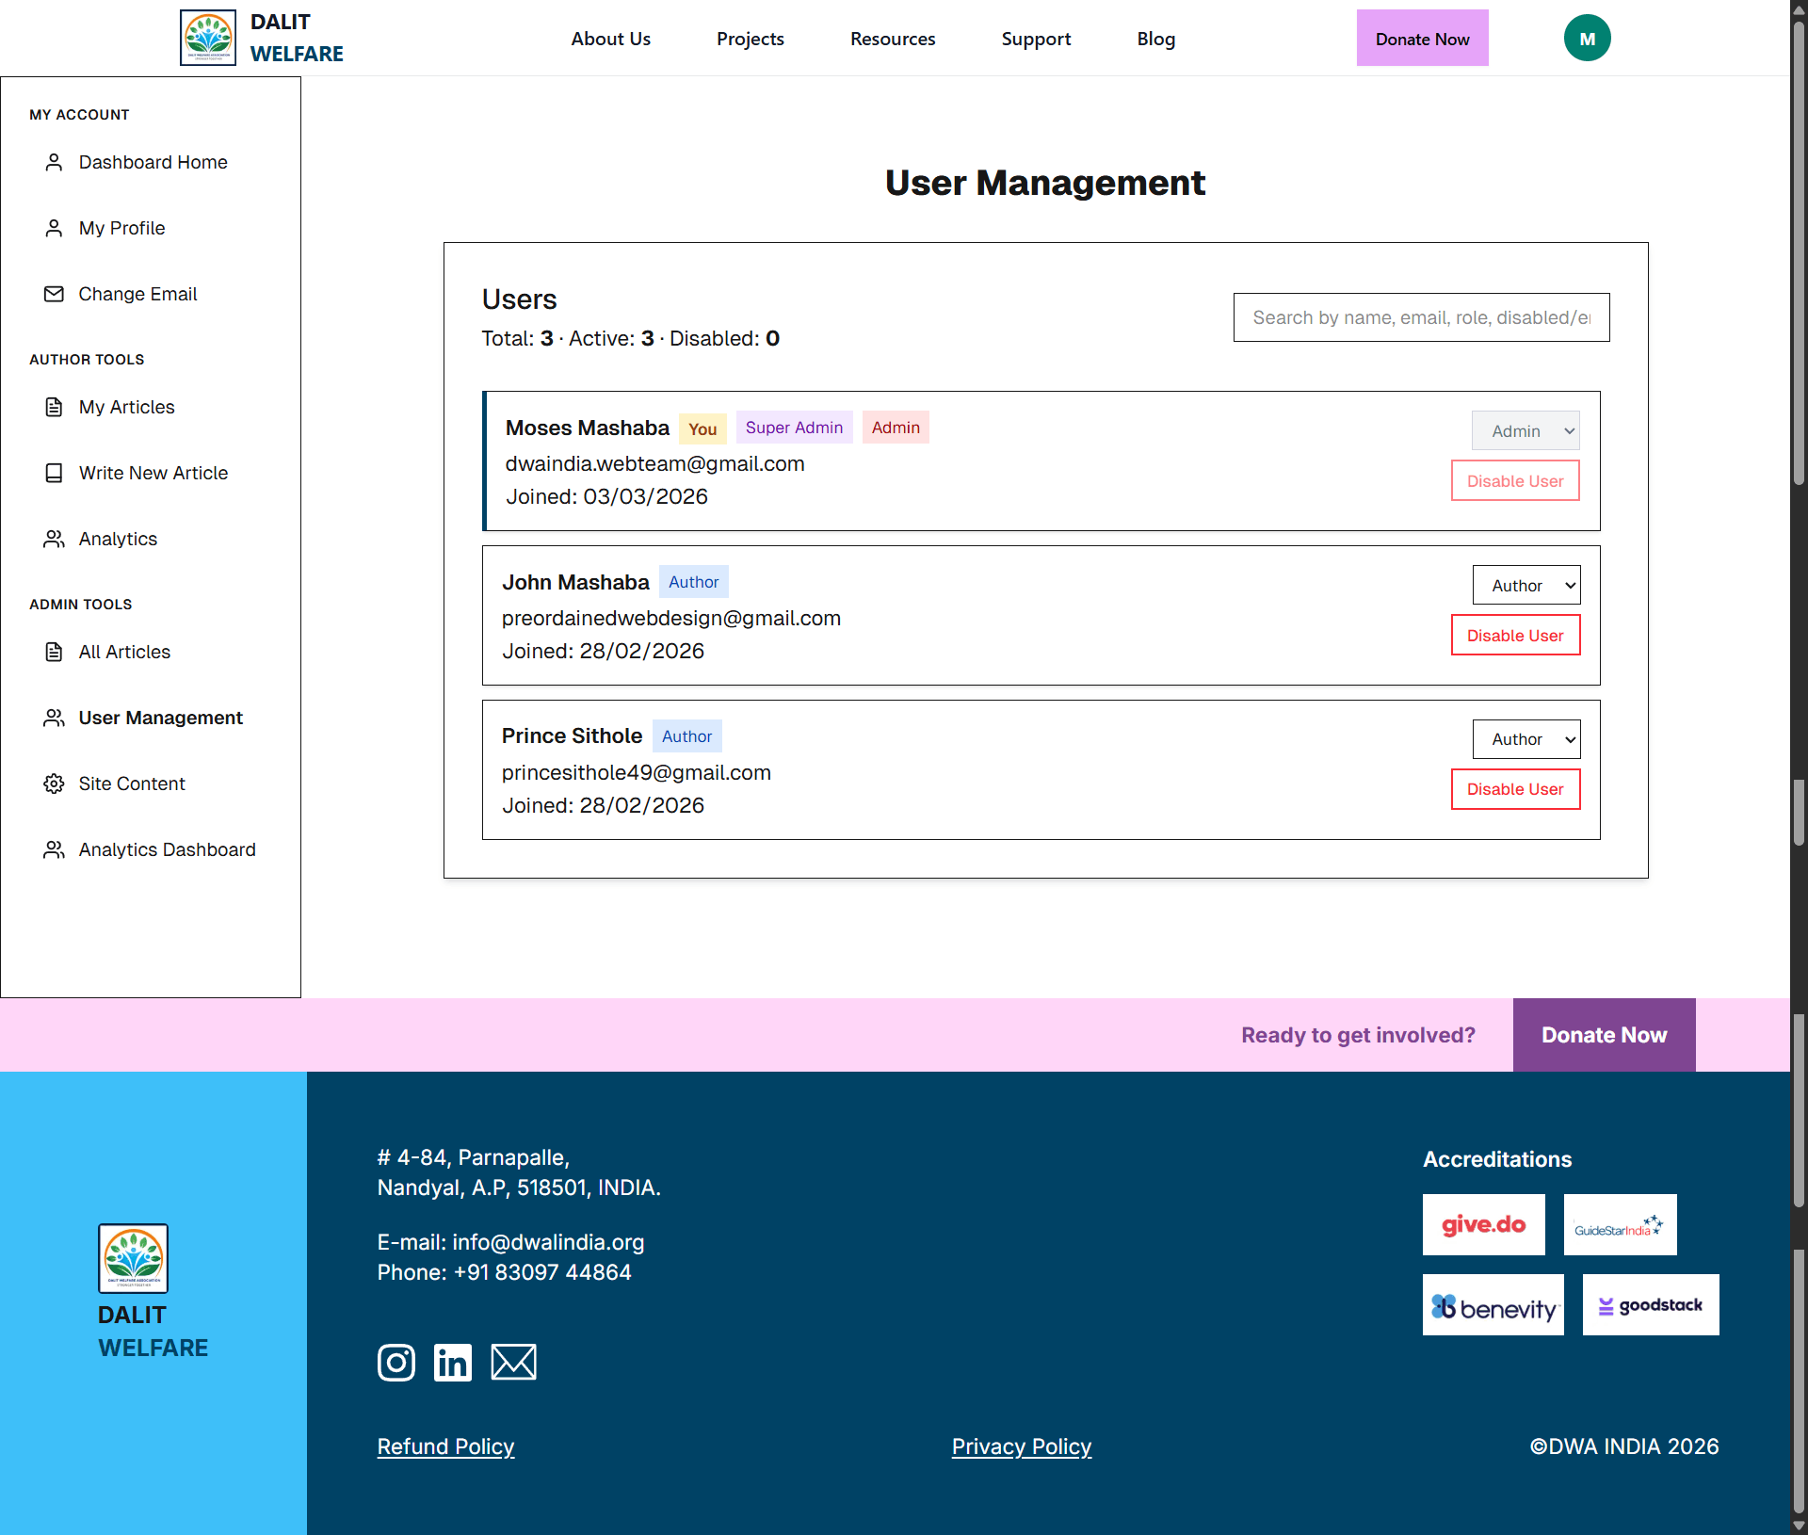The height and width of the screenshot is (1535, 1808).
Task: Open Analytics from the sidebar
Action: click(x=118, y=539)
